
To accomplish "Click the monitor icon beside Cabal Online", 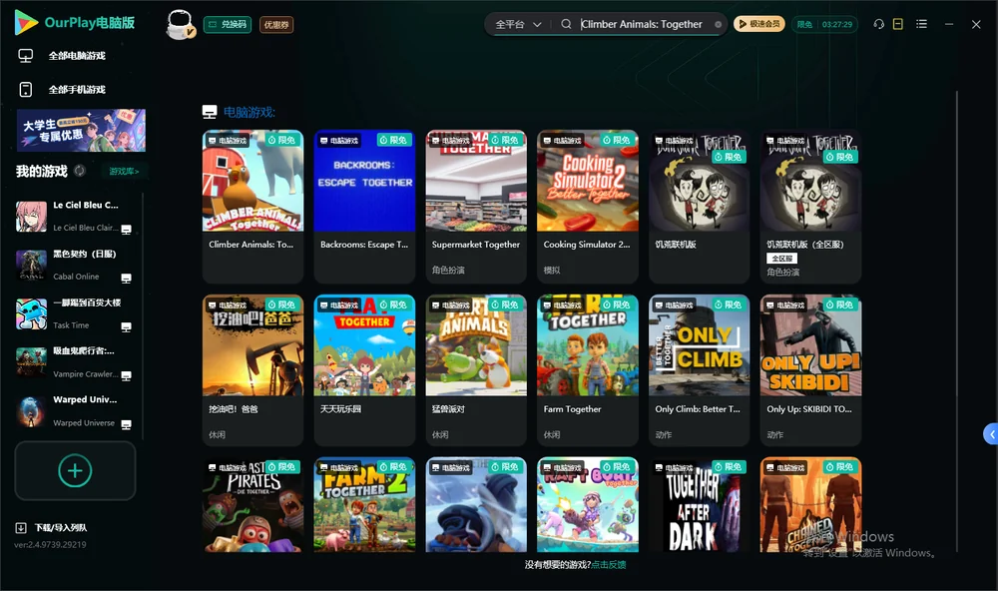I will pyautogui.click(x=126, y=279).
